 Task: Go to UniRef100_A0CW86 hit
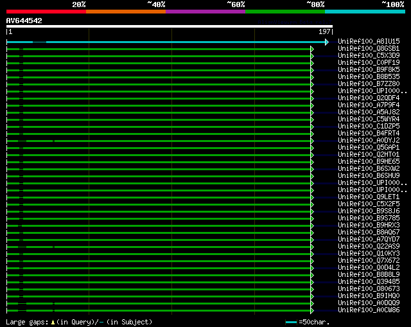(369, 310)
